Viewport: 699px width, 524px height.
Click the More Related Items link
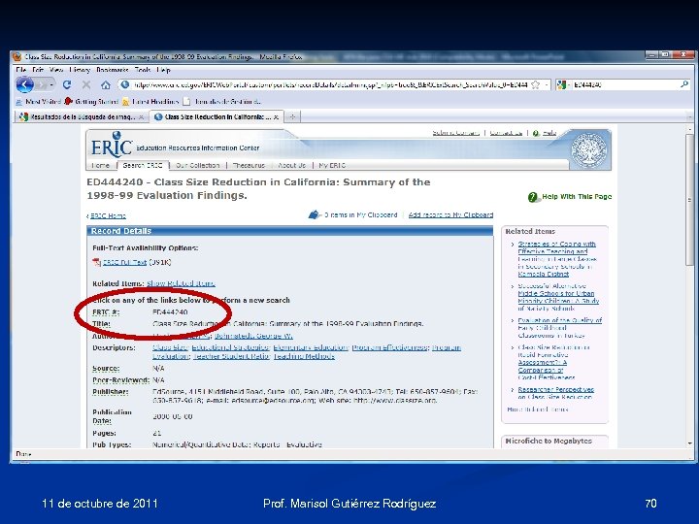538,409
